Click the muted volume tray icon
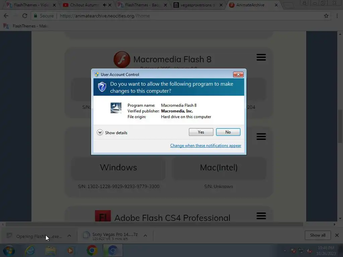The width and height of the screenshot is (343, 257). click(x=309, y=251)
